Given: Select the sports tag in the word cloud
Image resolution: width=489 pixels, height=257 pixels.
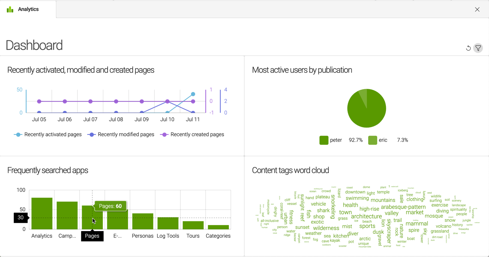Looking at the screenshot, I should tap(367, 226).
